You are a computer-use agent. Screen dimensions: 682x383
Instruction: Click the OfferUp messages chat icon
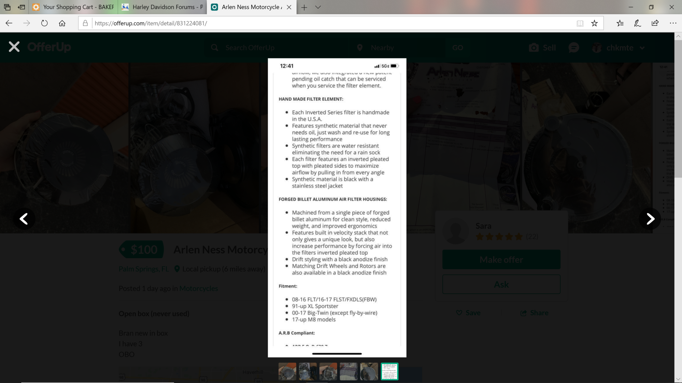pos(574,48)
